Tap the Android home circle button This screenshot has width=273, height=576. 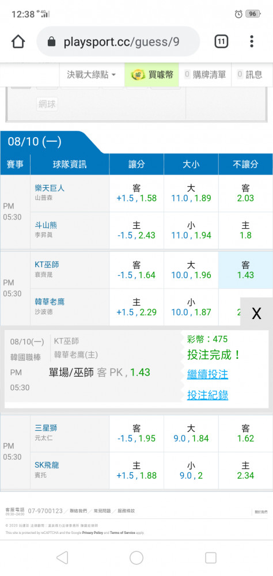(136, 558)
